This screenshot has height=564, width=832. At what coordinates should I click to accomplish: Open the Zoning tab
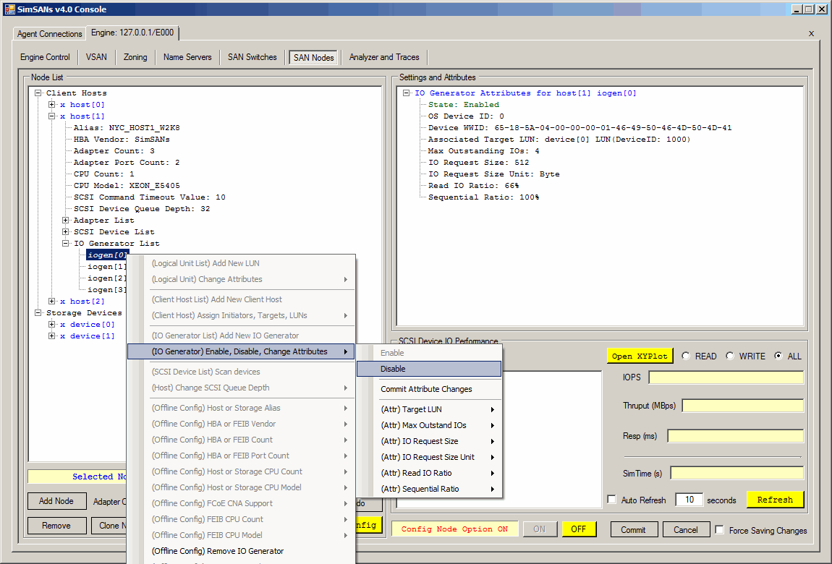(135, 57)
